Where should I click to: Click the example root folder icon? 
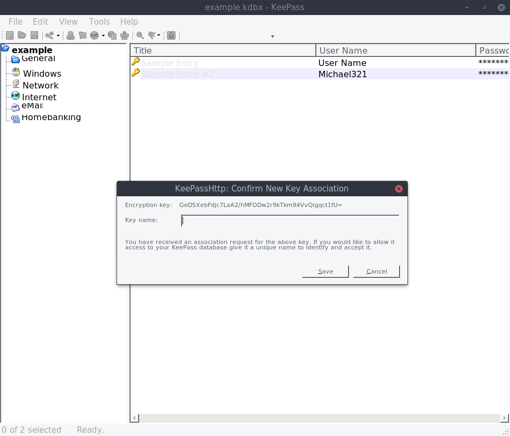tap(5, 48)
